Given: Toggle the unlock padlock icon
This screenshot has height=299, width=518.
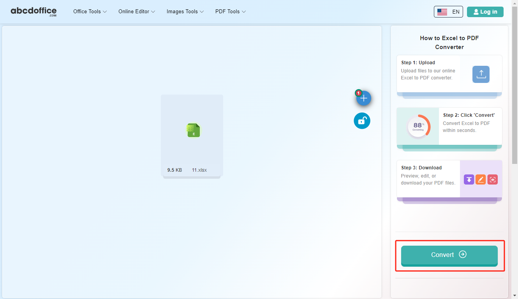Looking at the screenshot, I should (362, 121).
